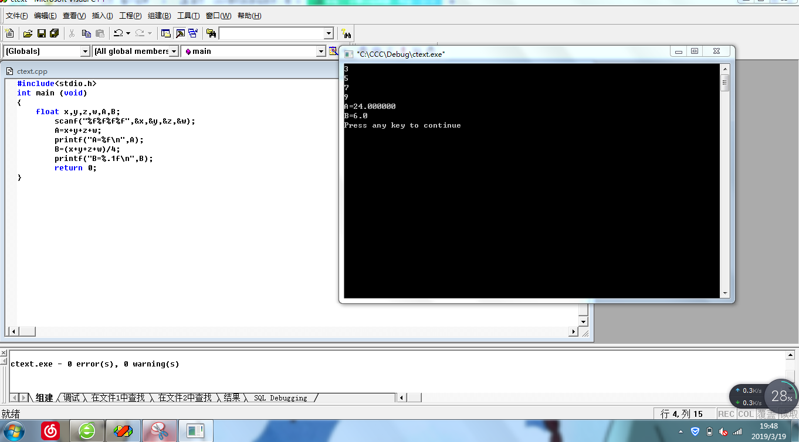
Task: Expand the main function dropdown
Action: tap(321, 52)
